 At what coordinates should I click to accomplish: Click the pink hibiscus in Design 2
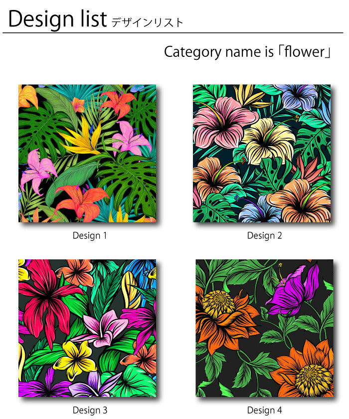pos(223,123)
